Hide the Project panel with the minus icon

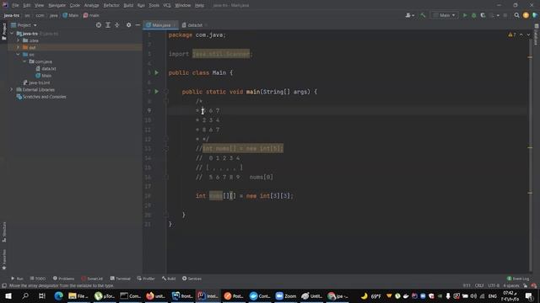(138, 25)
